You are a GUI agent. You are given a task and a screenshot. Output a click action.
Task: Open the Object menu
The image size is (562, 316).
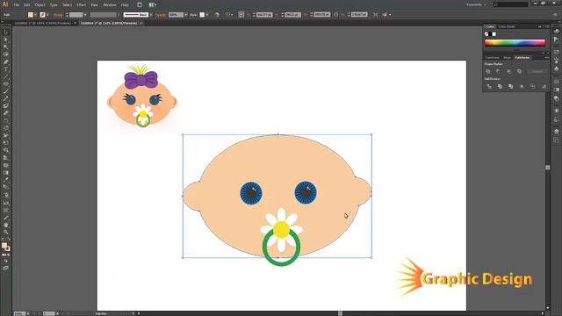pos(40,5)
